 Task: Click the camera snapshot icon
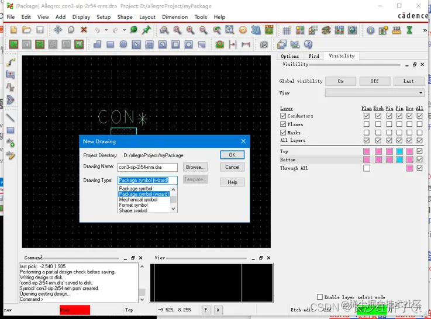(264, 44)
